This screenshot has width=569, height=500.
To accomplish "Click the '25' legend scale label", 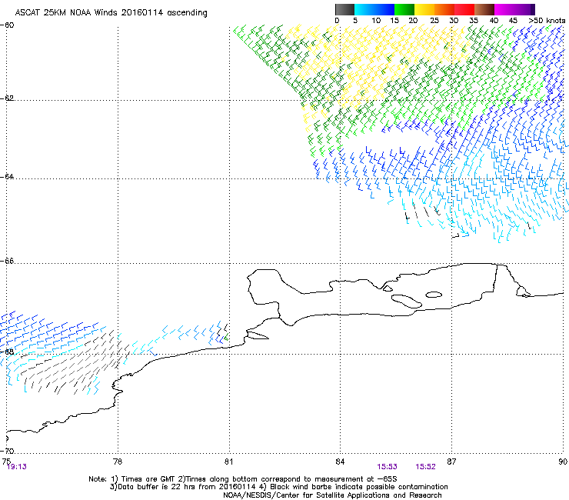I will tap(434, 21).
